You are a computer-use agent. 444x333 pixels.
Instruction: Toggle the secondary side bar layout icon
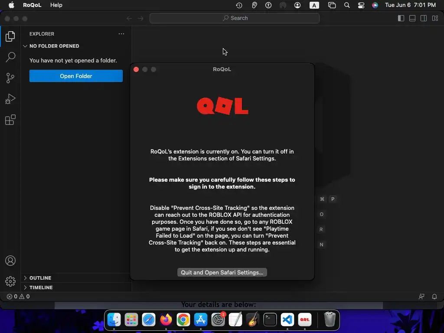coord(424,18)
